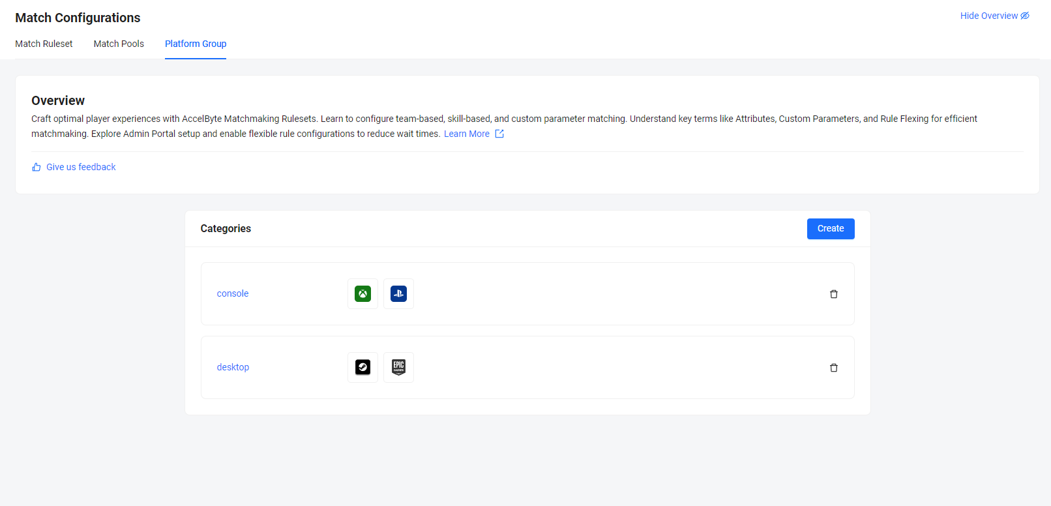Click the Epic Games icon in desktop row
The width and height of the screenshot is (1051, 506).
398,368
